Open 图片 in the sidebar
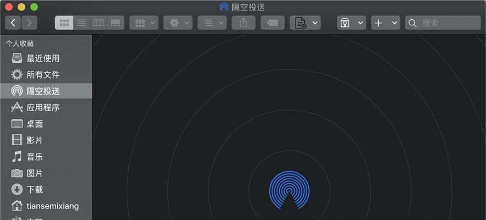 point(46,173)
